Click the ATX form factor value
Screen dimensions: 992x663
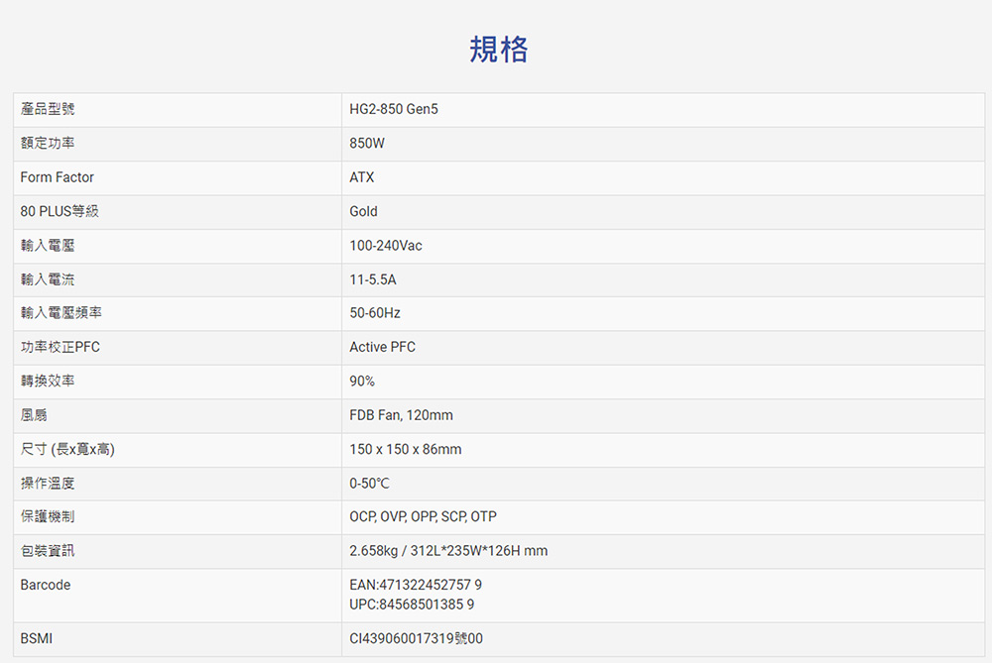362,177
